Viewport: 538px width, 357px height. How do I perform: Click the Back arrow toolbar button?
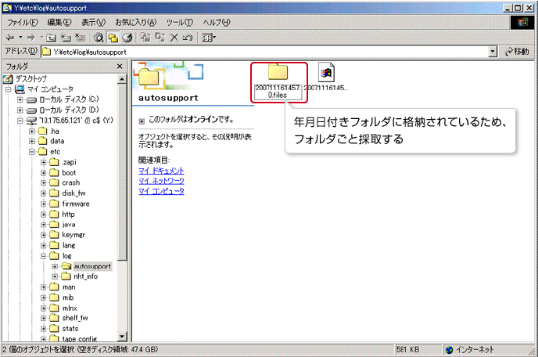(10, 38)
